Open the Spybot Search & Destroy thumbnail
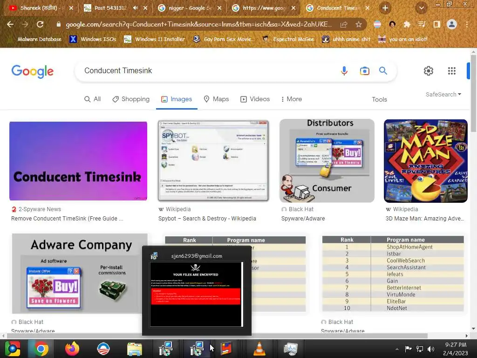 coord(213,161)
